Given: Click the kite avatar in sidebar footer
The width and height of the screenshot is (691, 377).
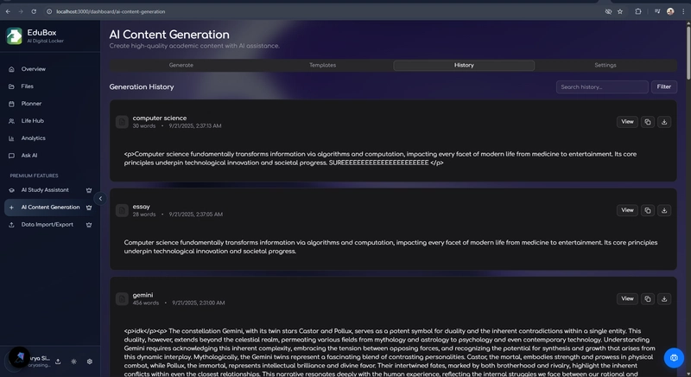Looking at the screenshot, I should [19, 357].
